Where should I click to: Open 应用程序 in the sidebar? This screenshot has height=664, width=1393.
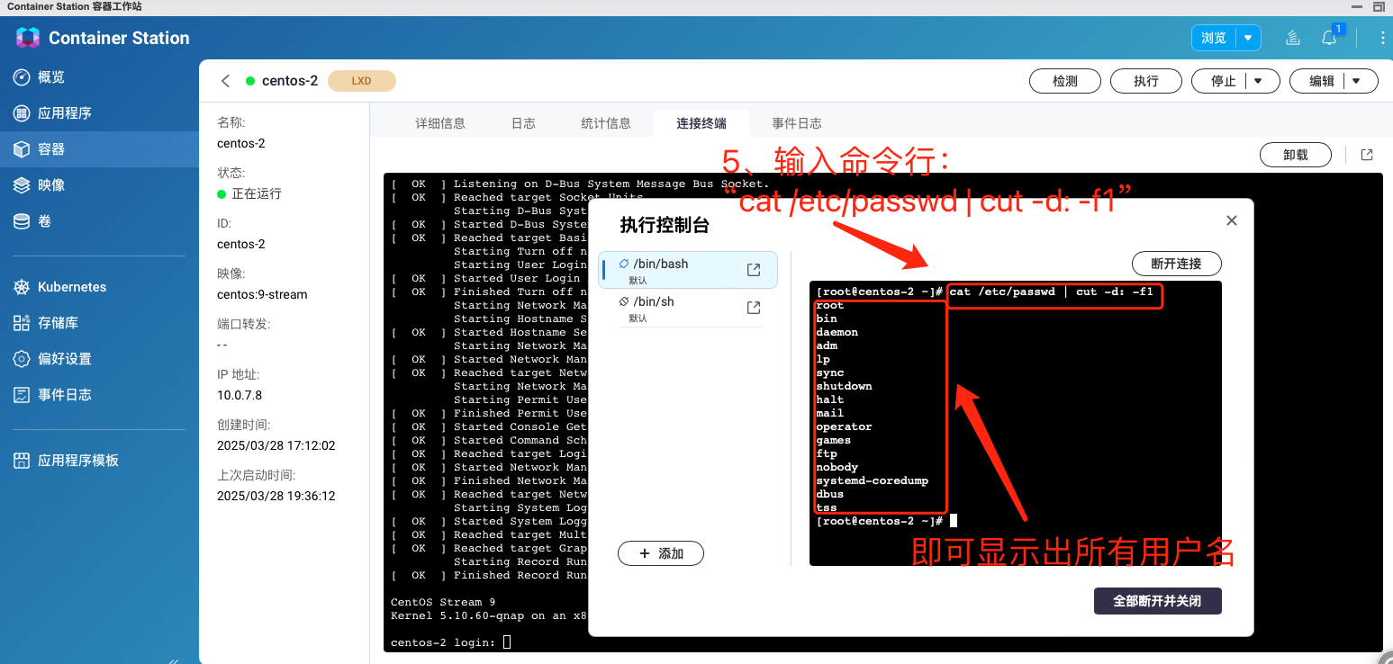click(99, 113)
